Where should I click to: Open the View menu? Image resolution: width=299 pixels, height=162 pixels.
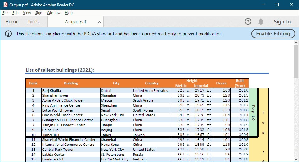coord(27,13)
